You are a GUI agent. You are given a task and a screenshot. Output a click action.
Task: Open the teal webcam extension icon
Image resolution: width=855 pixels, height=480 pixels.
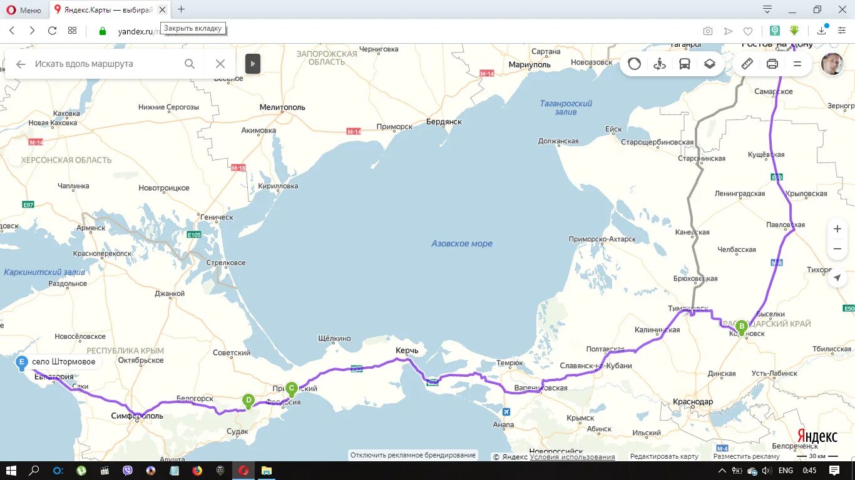[x=775, y=31]
